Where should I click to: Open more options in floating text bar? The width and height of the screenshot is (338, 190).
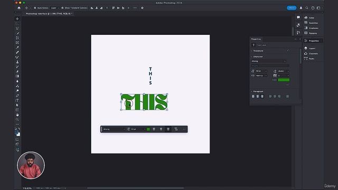click(184, 129)
